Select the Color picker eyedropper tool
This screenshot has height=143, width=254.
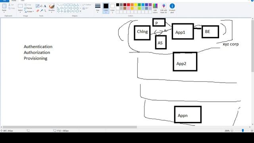coord(41,11)
